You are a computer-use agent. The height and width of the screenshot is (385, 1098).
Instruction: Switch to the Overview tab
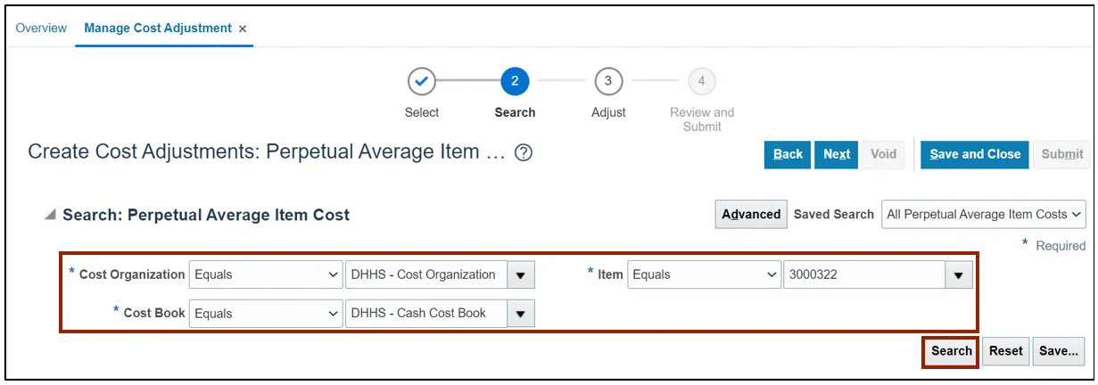click(41, 29)
